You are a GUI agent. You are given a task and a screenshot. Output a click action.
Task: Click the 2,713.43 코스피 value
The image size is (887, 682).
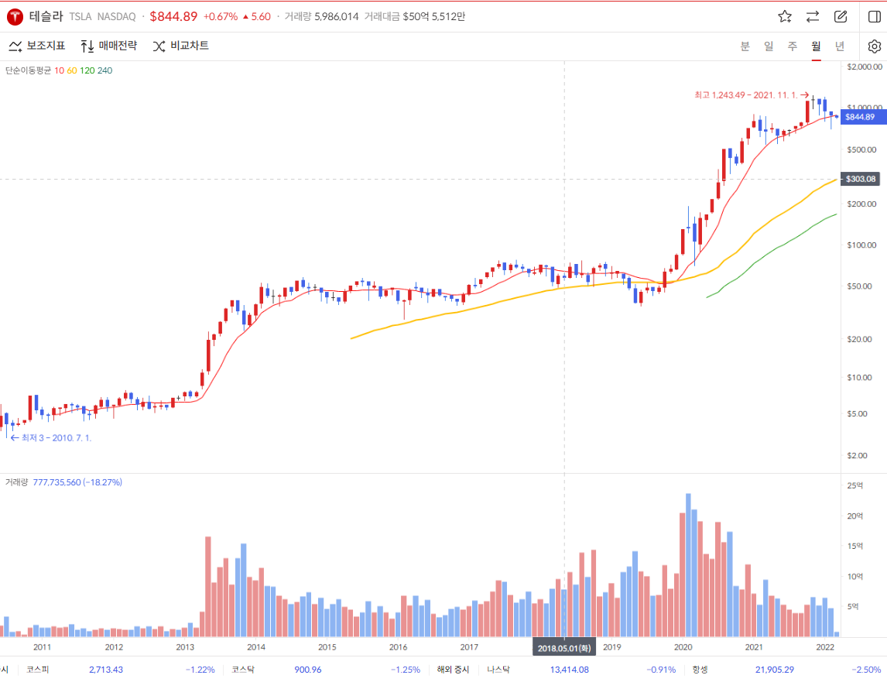click(106, 670)
